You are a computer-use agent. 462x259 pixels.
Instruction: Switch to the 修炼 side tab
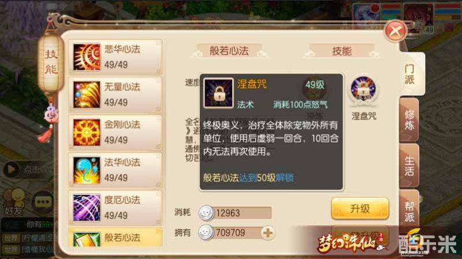[x=409, y=120]
